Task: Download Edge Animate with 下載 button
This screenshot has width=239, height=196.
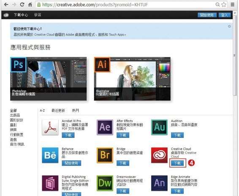Action: tap(177, 191)
